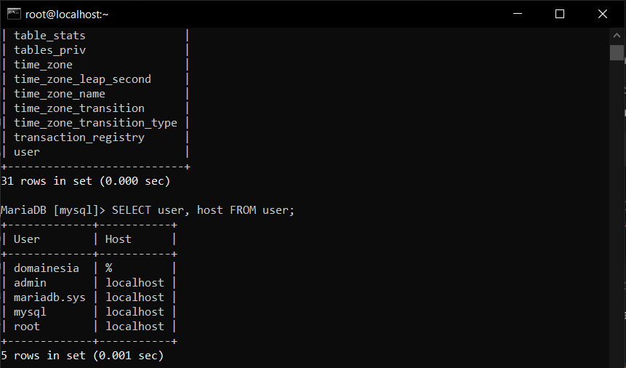Select the mariadb.sys user entry
The width and height of the screenshot is (626, 368).
(x=49, y=297)
